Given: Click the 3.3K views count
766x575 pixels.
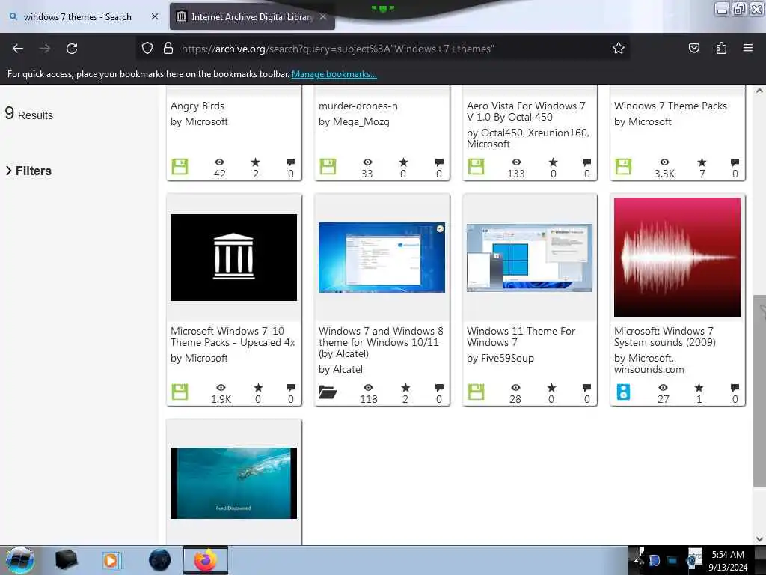Looking at the screenshot, I should 664,174.
